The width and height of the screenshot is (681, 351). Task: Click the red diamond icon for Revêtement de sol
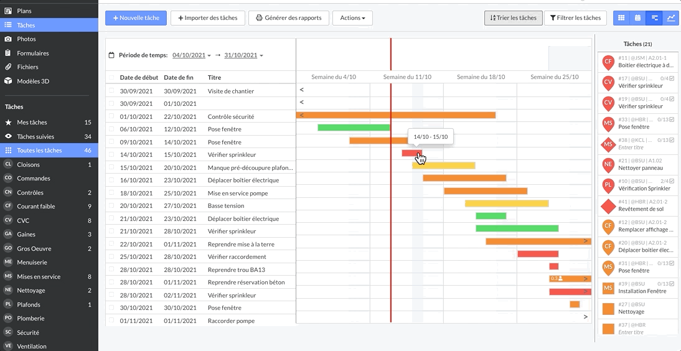(x=608, y=206)
